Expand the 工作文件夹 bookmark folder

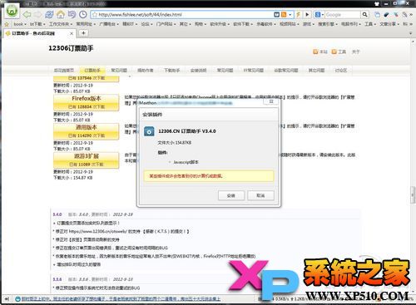tap(61, 24)
